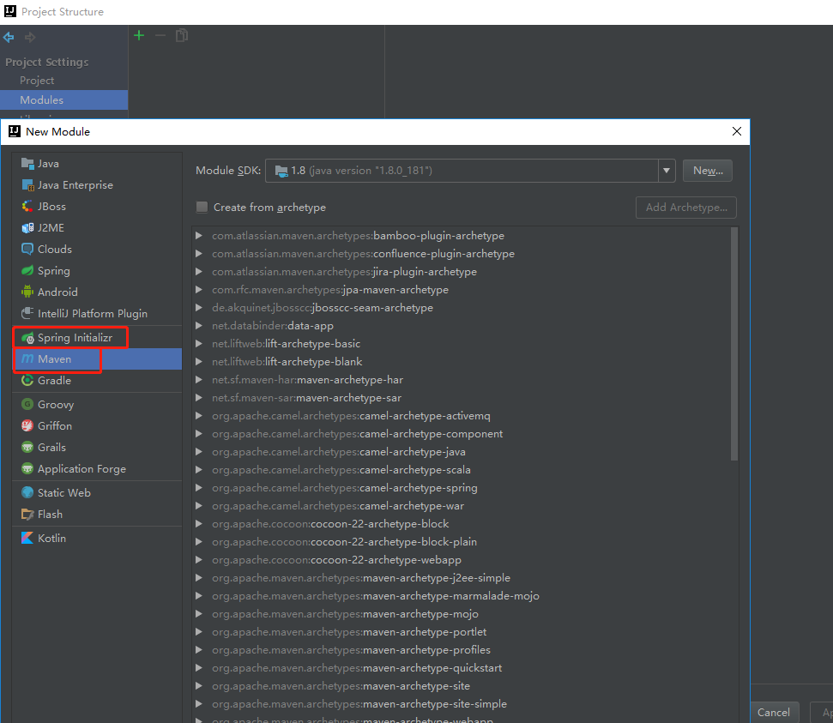The height and width of the screenshot is (723, 833).
Task: Choose the Static Web globe icon
Action: click(x=27, y=492)
